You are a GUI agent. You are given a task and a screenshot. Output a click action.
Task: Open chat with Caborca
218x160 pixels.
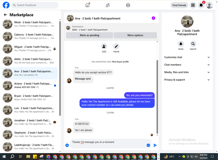click(x=29, y=36)
